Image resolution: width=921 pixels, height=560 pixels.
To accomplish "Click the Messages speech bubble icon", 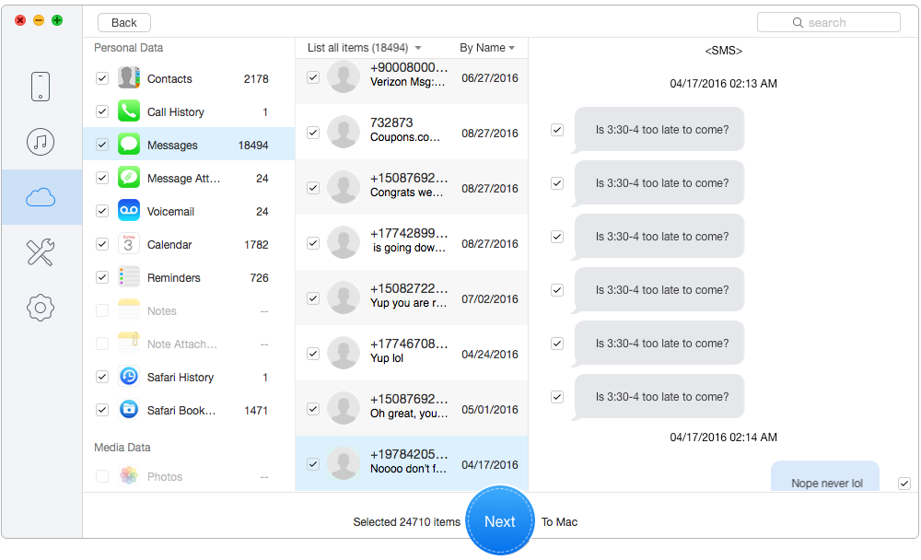I will click(x=129, y=144).
